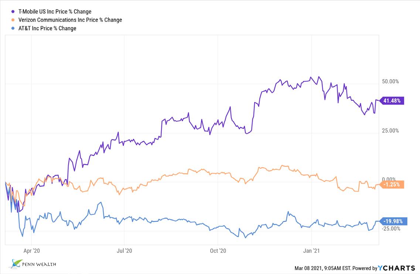
Task: Click the purple 41.48% value tag
Action: [393, 101]
